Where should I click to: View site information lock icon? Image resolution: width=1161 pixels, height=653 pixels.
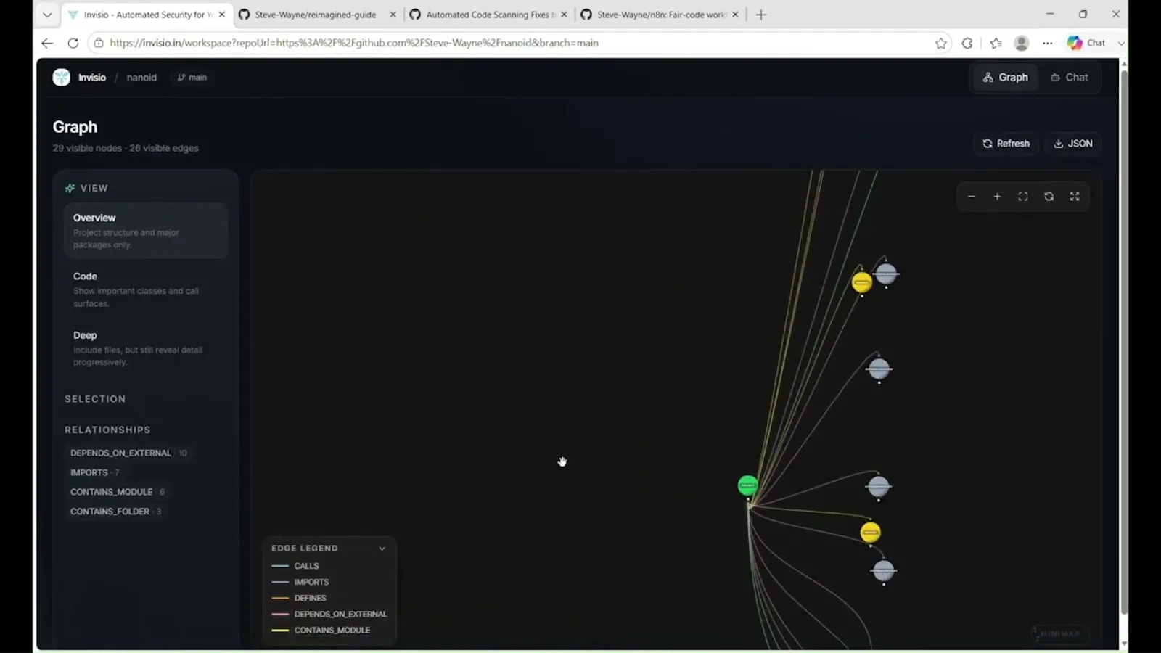pos(99,43)
